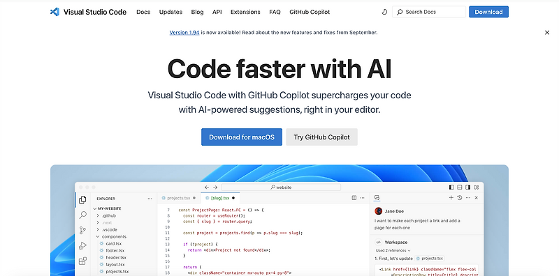Click the website command center search box

tap(281, 187)
